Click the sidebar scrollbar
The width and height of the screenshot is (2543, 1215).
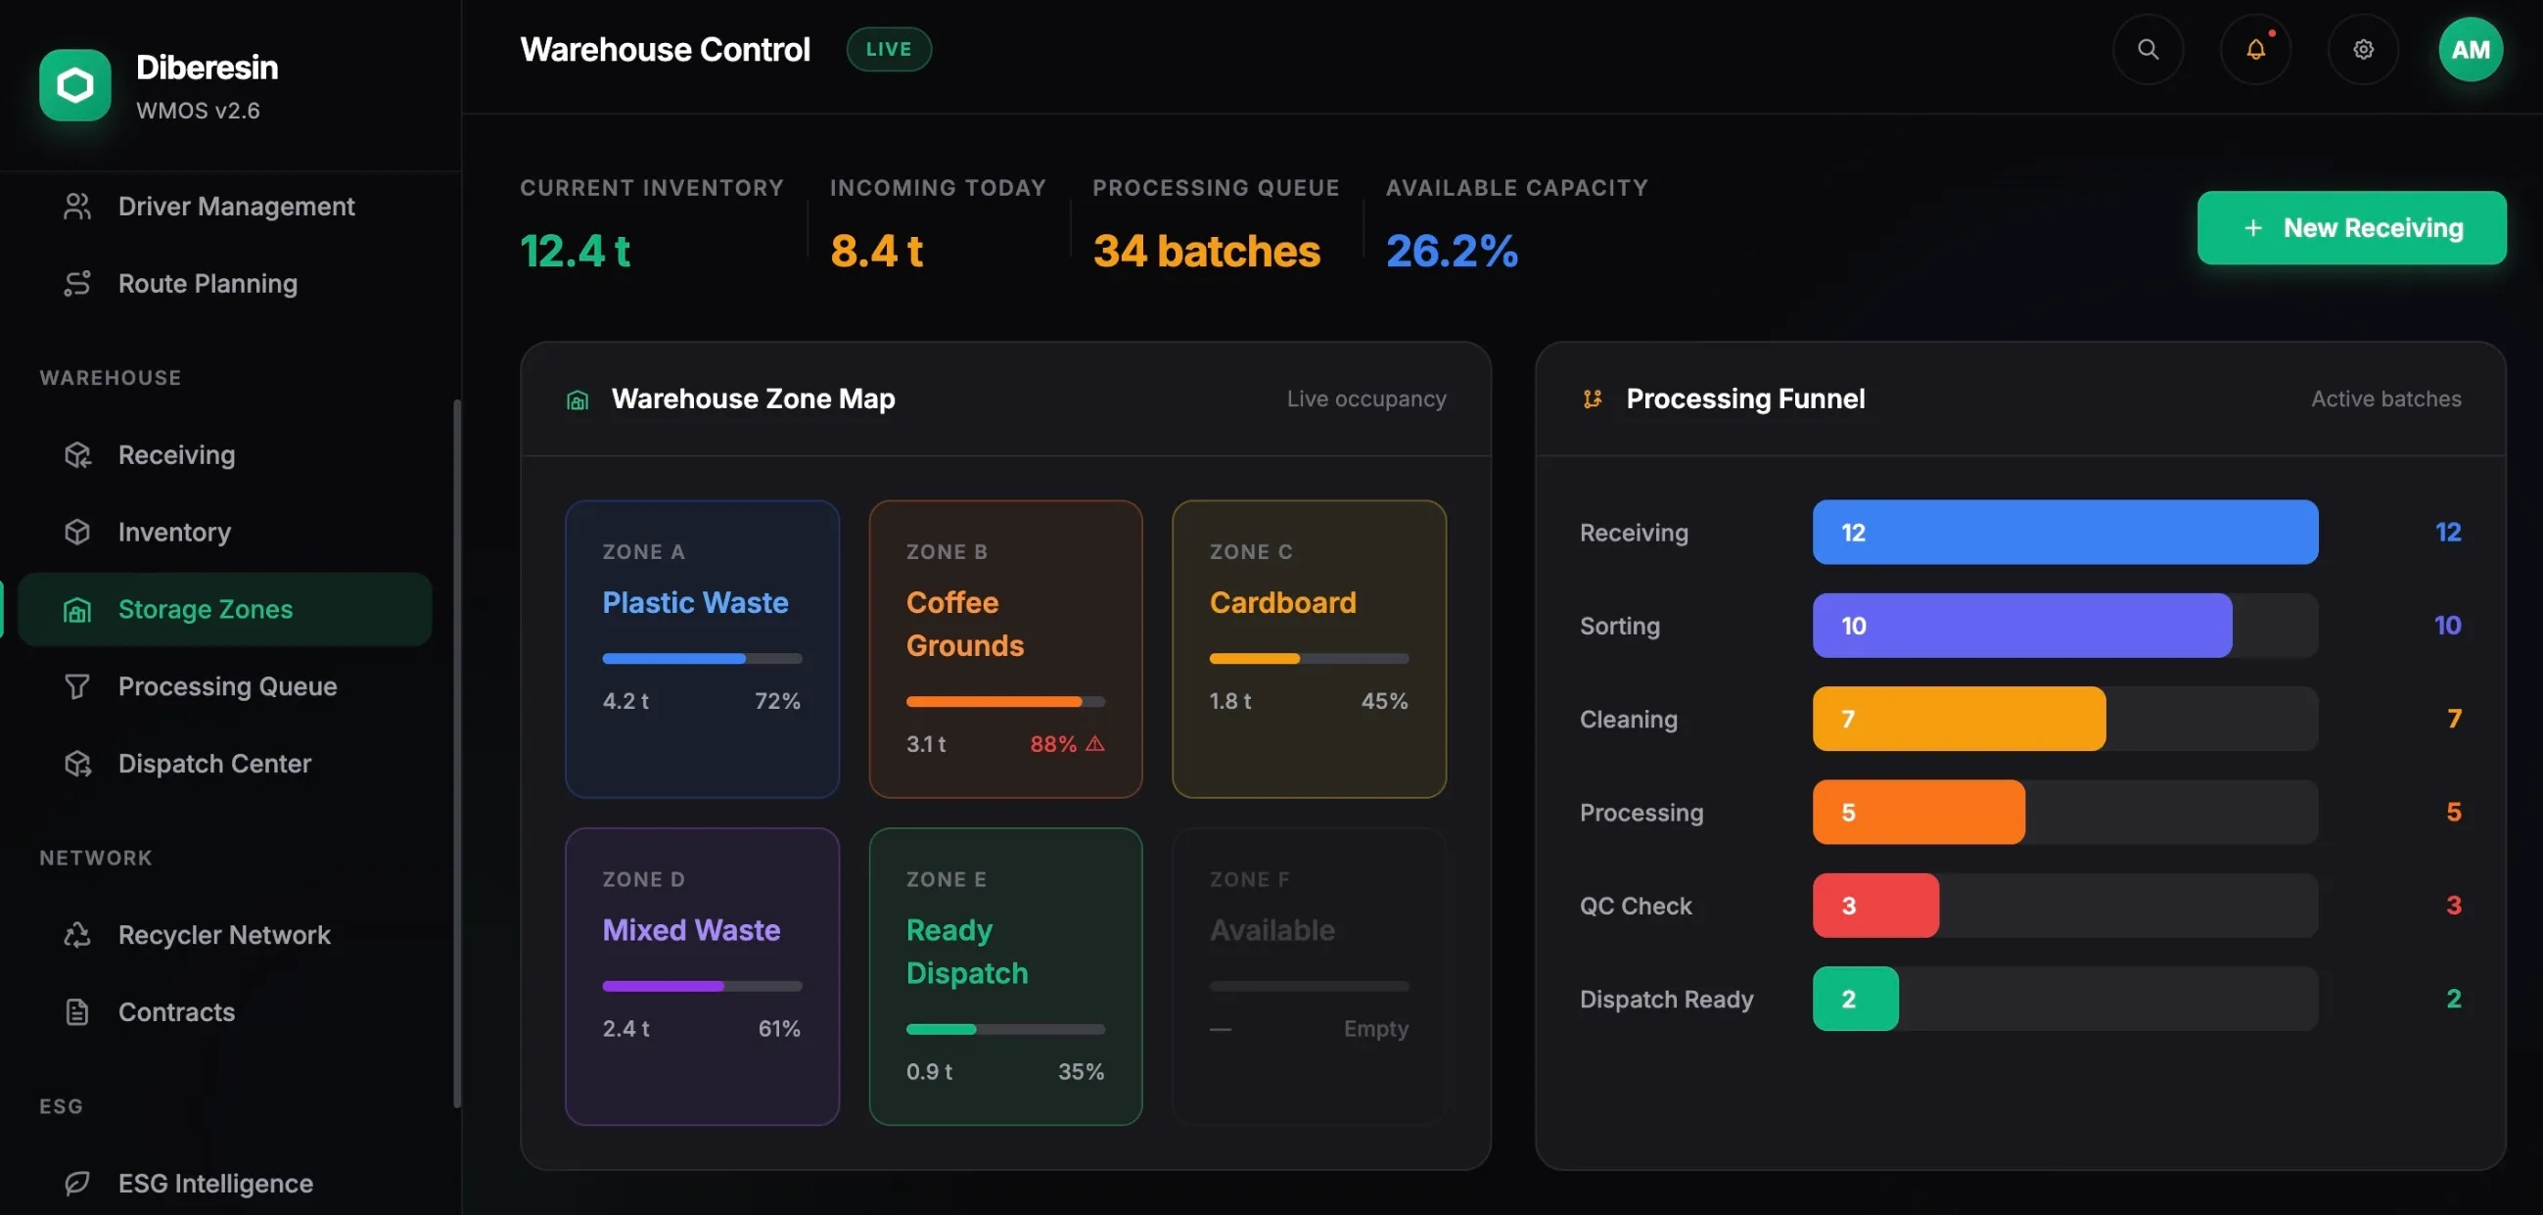pos(456,753)
